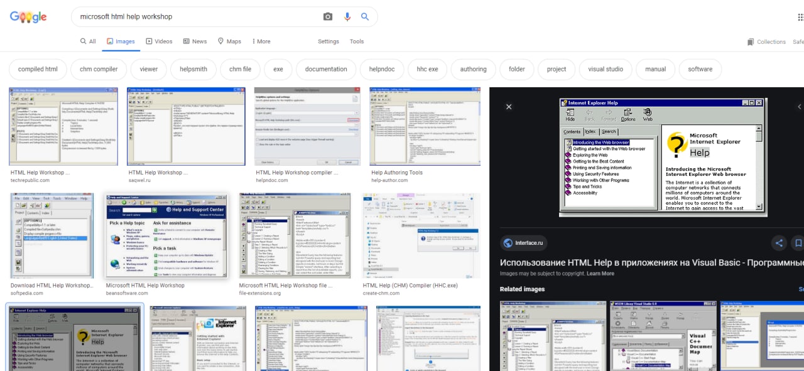Select the 'exe' filter chip
804x371 pixels.
pos(278,69)
